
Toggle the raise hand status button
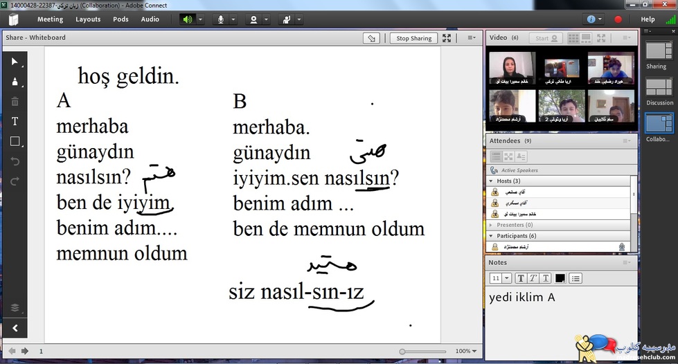[286, 19]
